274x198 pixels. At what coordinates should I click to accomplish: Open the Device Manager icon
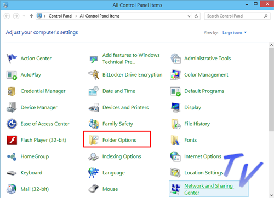(12, 107)
